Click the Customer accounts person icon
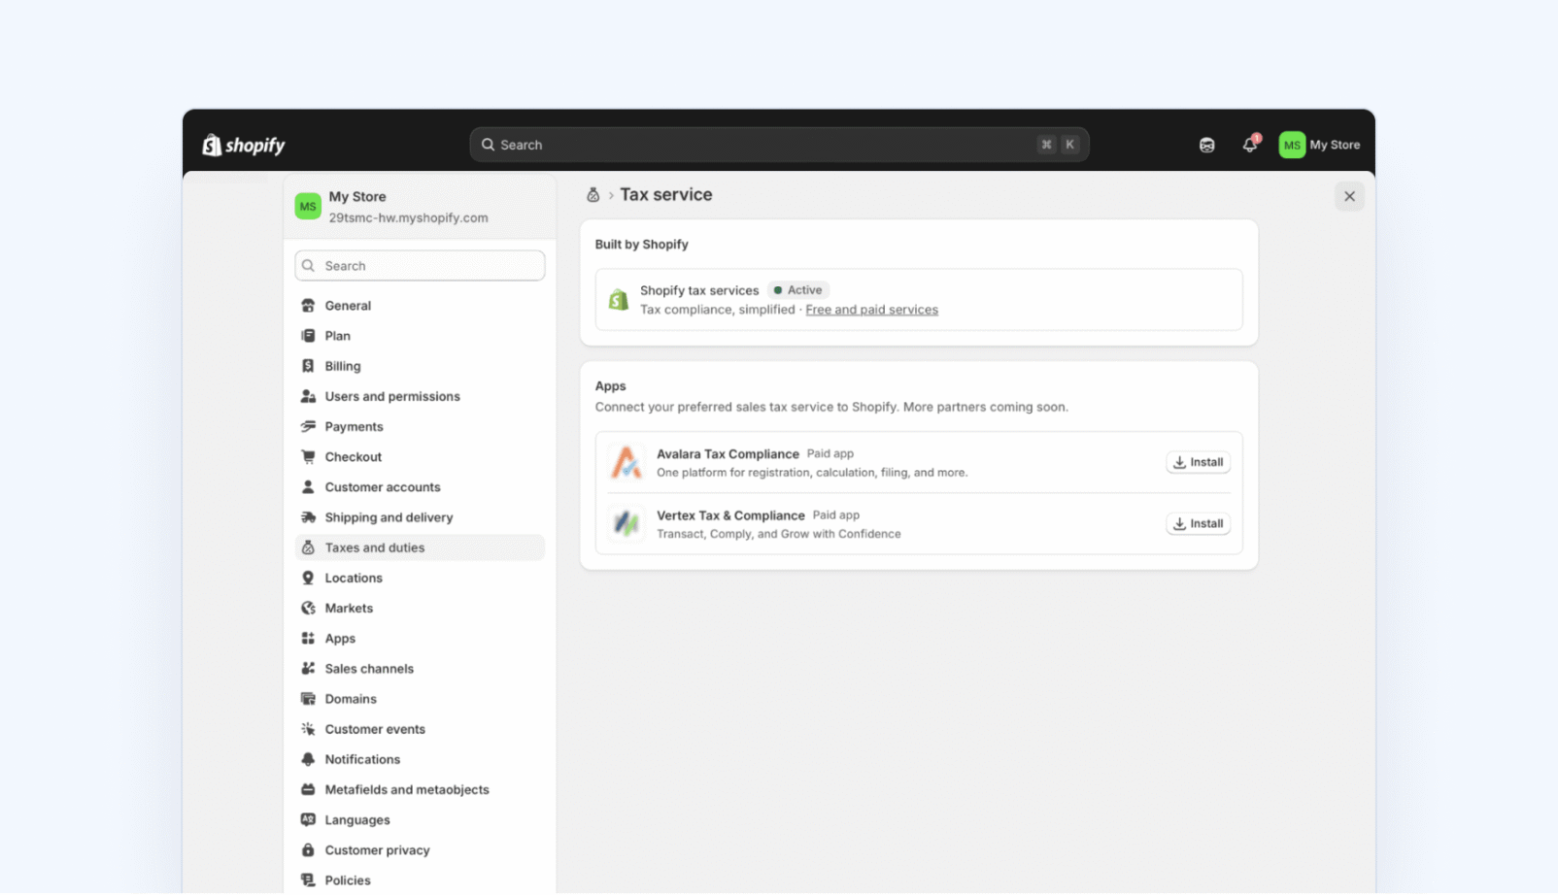 pyautogui.click(x=308, y=487)
